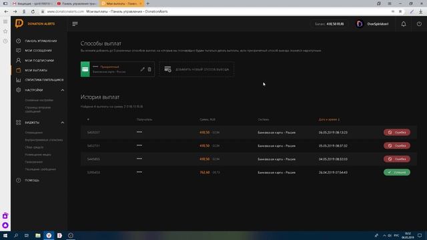This screenshot has width=427, height=240.
Task: Toggle the hamburger sidebar menu icon
Action: pyautogui.click(x=75, y=24)
